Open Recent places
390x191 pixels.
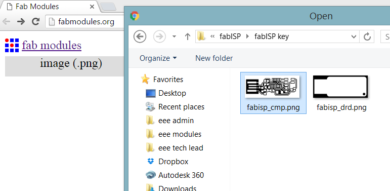[181, 107]
